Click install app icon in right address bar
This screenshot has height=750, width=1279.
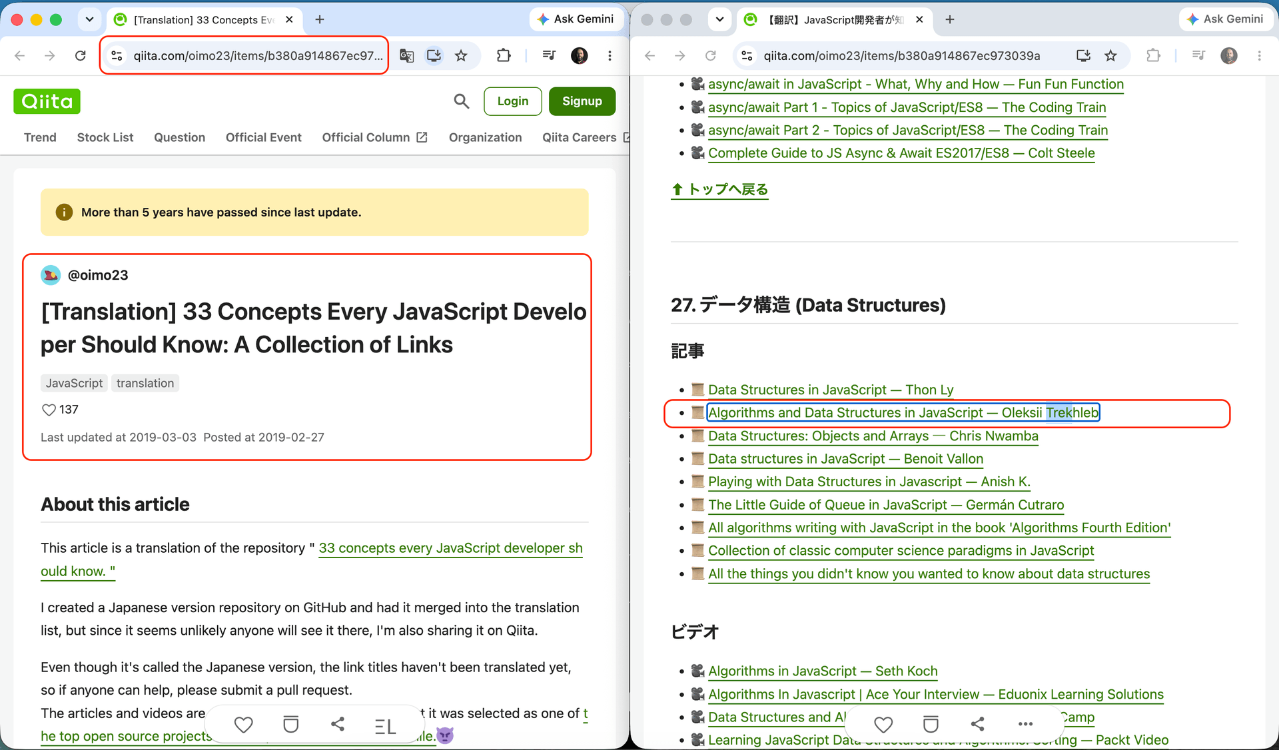[x=1083, y=56]
